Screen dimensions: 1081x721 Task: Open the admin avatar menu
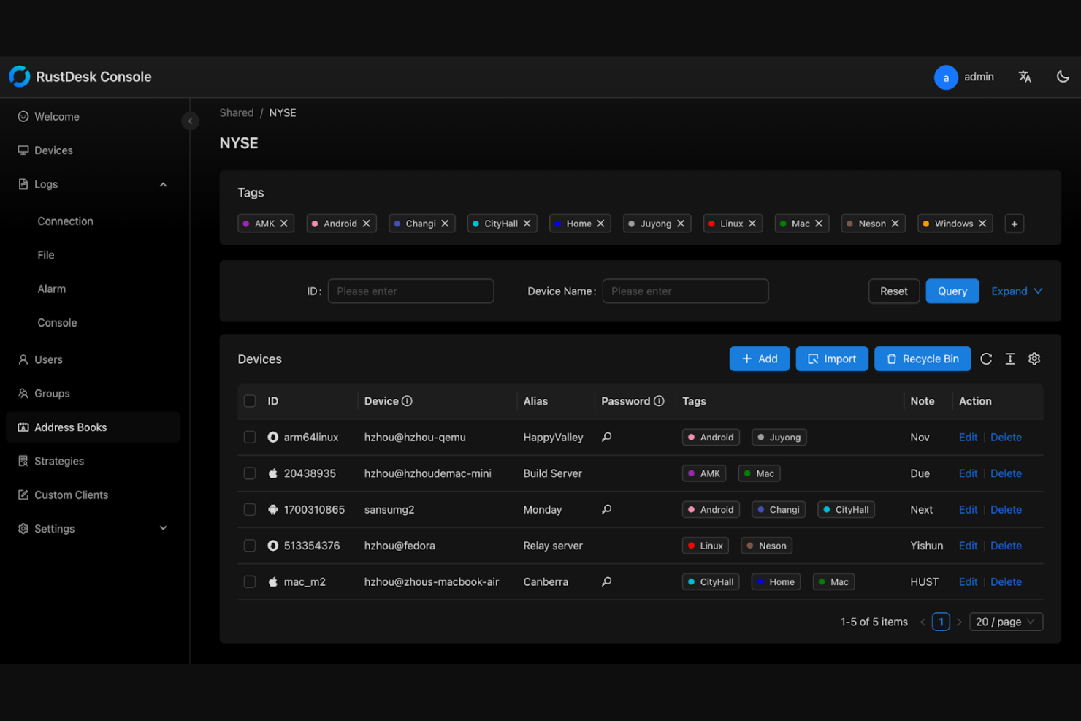coord(946,77)
